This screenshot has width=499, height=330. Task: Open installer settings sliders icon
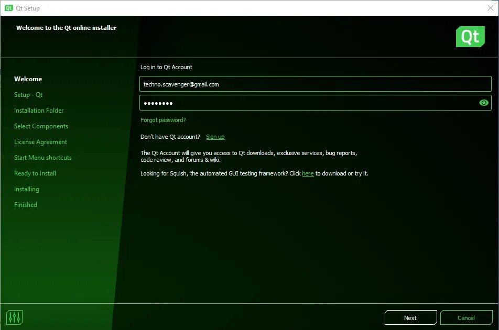[14, 317]
